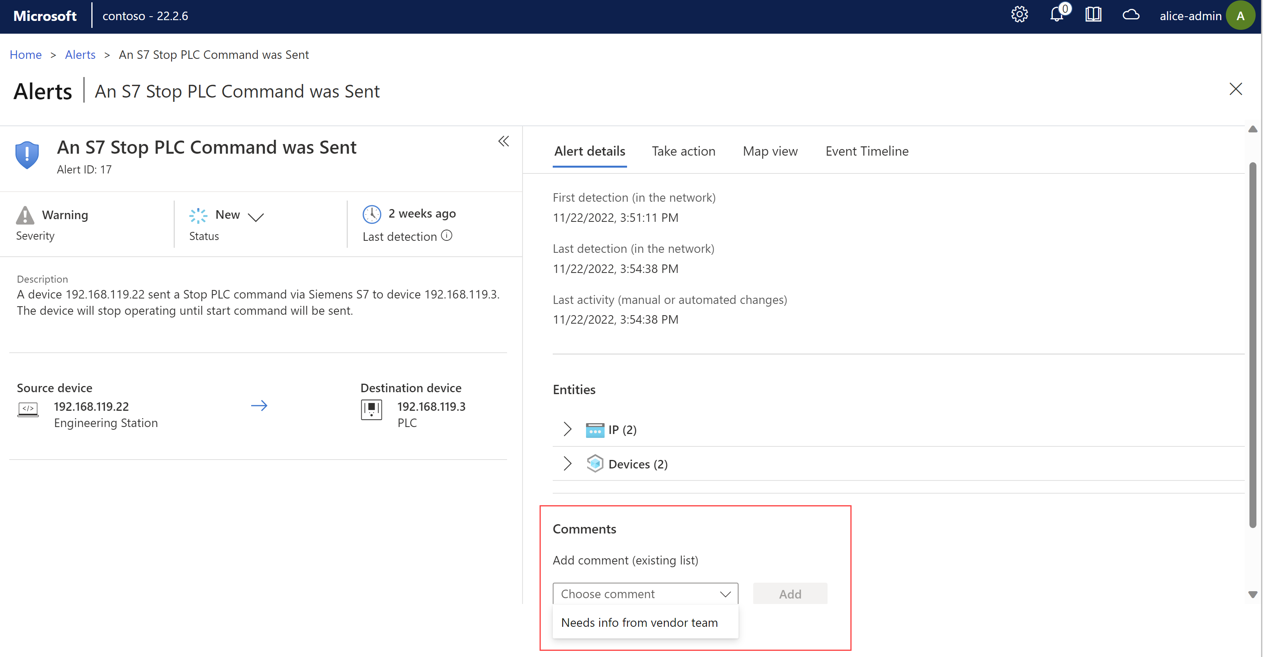Click Add comment button
This screenshot has width=1263, height=657.
(x=789, y=593)
